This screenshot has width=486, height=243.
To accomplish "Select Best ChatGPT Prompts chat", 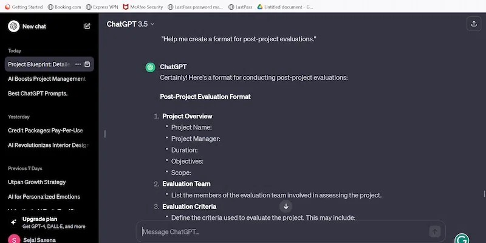I will point(38,94).
